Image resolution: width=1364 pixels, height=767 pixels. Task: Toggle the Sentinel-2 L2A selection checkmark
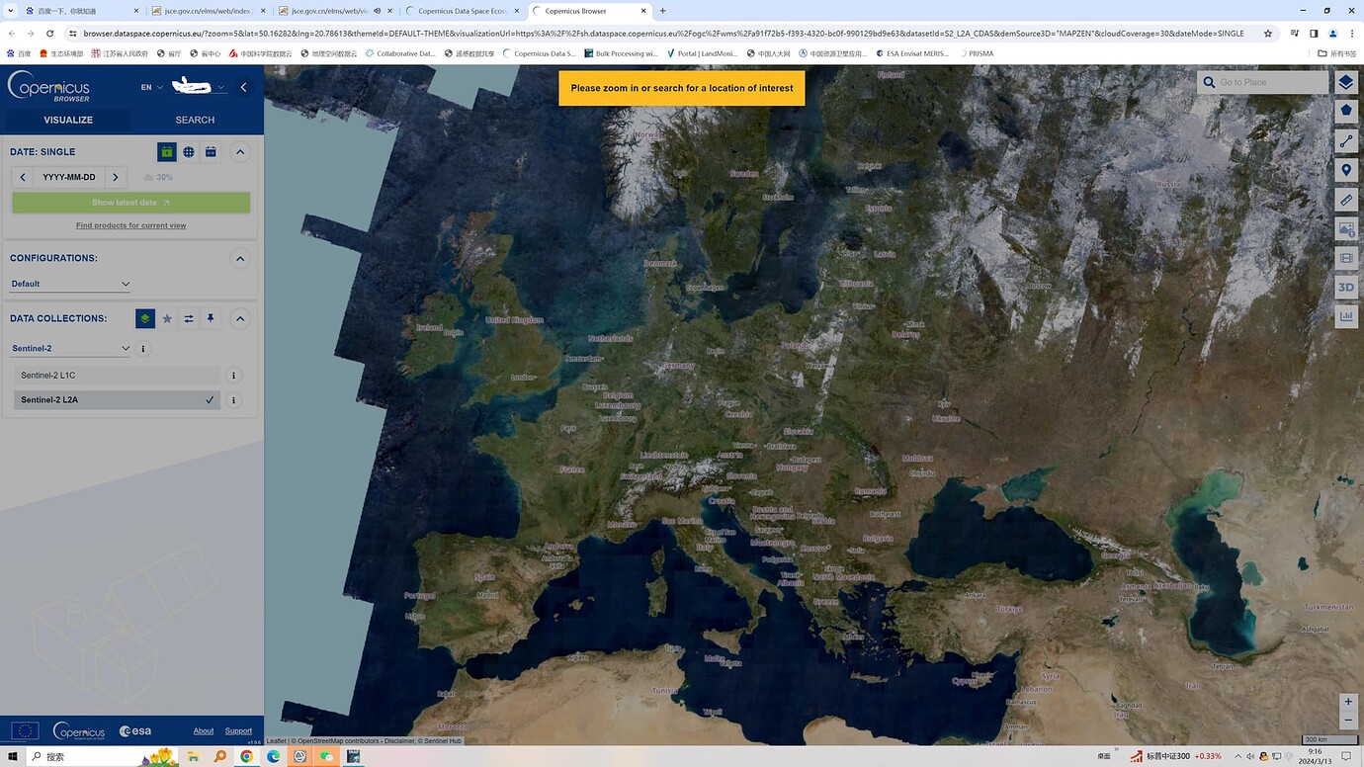[209, 399]
